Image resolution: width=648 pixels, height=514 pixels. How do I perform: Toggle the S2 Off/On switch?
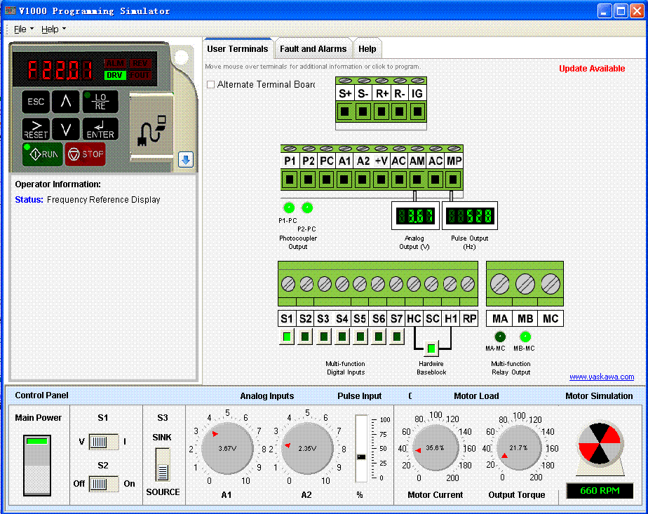click(x=103, y=484)
